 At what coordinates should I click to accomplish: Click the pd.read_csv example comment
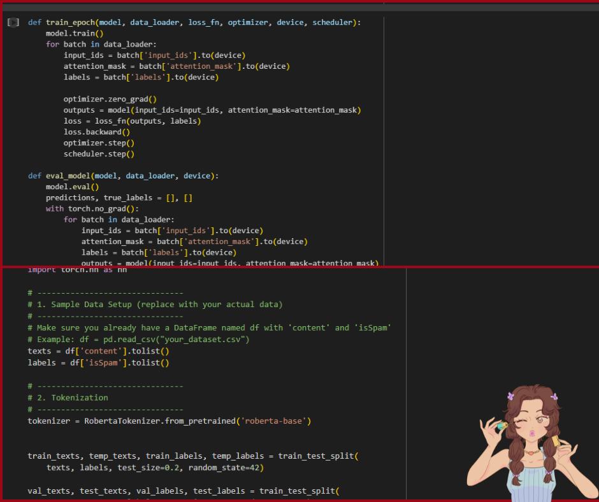click(x=138, y=340)
